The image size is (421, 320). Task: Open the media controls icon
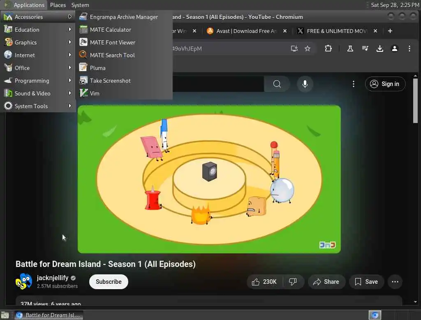click(x=365, y=49)
